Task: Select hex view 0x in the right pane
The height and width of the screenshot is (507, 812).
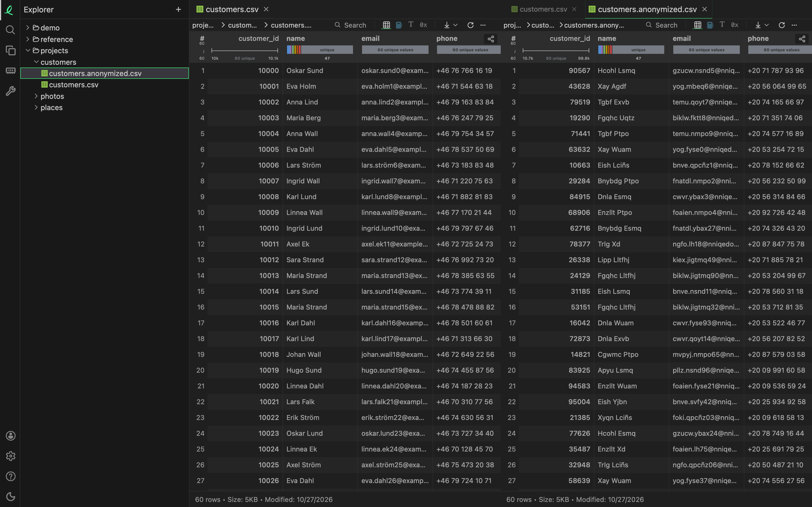Action: coord(735,25)
